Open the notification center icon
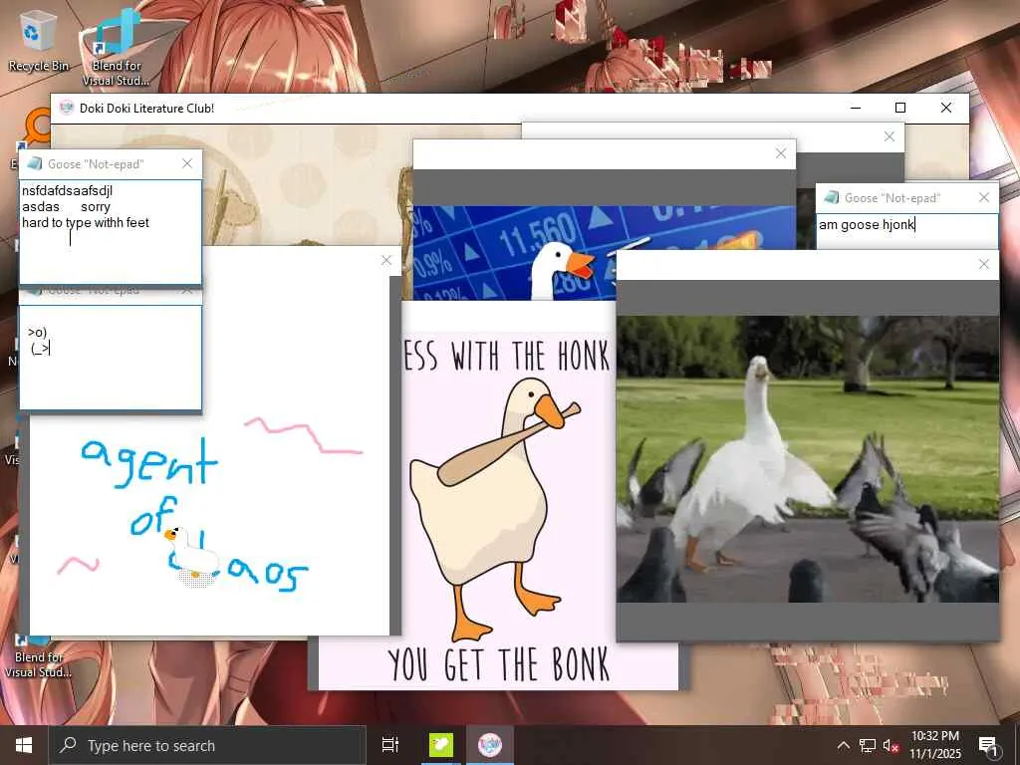Viewport: 1020px width, 765px height. (988, 745)
